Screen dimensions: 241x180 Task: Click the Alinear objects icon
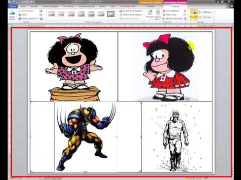tap(185, 11)
